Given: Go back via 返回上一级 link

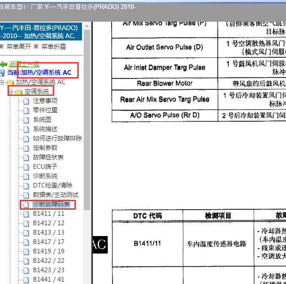Looking at the screenshot, I should point(24,64).
